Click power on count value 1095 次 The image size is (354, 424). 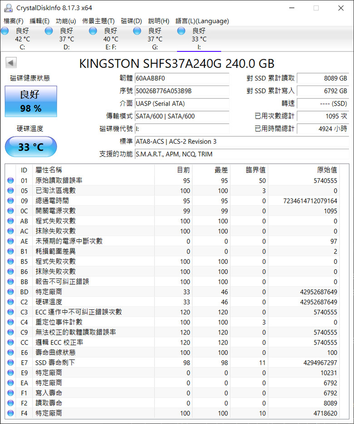323,116
